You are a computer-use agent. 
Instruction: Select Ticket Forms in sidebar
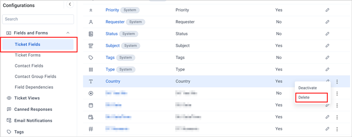(x=28, y=55)
